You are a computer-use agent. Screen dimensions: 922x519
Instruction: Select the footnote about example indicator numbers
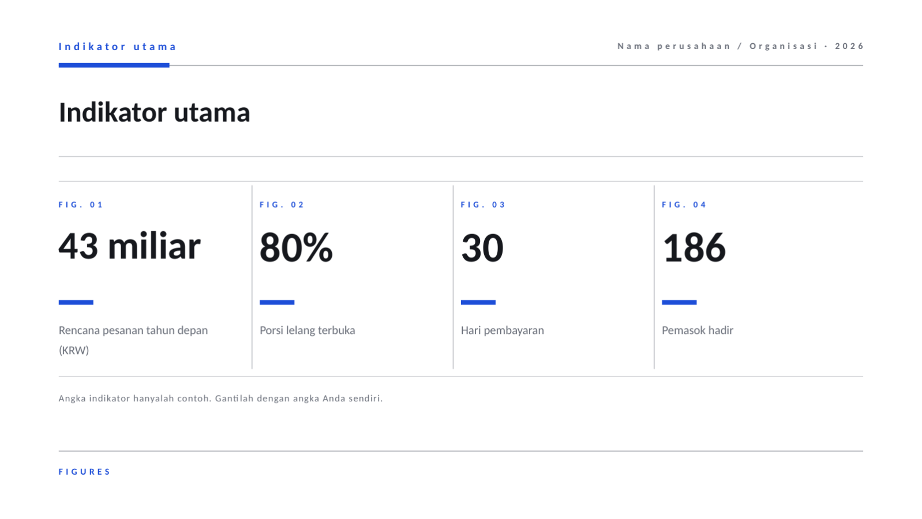220,398
